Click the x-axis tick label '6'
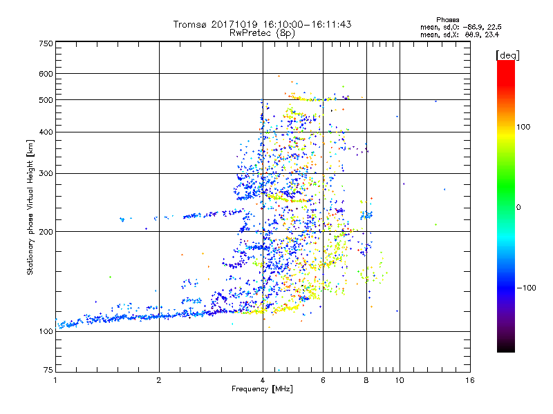This screenshot has width=553, height=414. coord(323,380)
